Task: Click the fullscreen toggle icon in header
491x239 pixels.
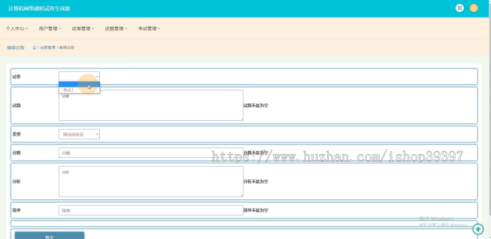Action: click(459, 8)
